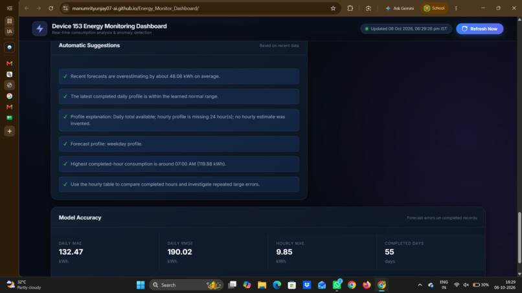The width and height of the screenshot is (522, 293).
Task: Collapse the vertical tabs sidebar
Action: click(x=9, y=8)
